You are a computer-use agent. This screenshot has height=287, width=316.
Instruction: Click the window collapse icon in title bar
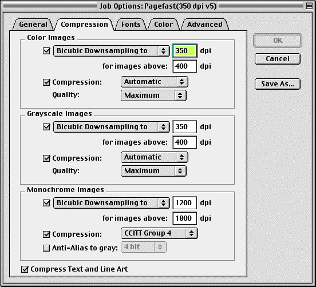(309, 6)
